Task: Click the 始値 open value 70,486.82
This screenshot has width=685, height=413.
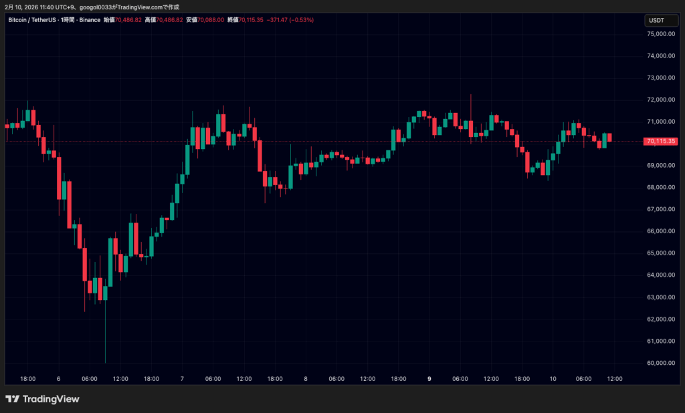Action: click(127, 20)
